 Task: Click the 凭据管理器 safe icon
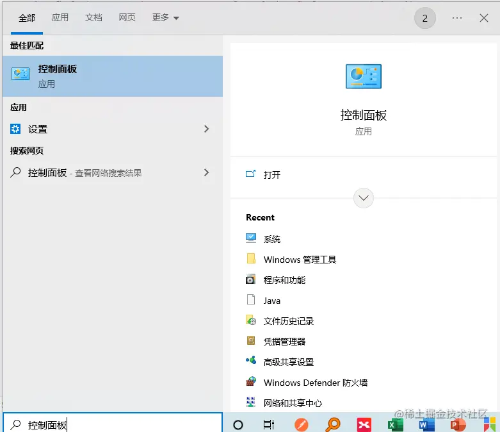[x=251, y=341]
